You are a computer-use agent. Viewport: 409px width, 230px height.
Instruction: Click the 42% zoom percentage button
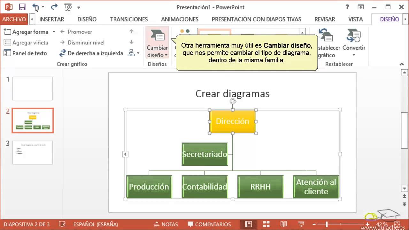pos(382,224)
